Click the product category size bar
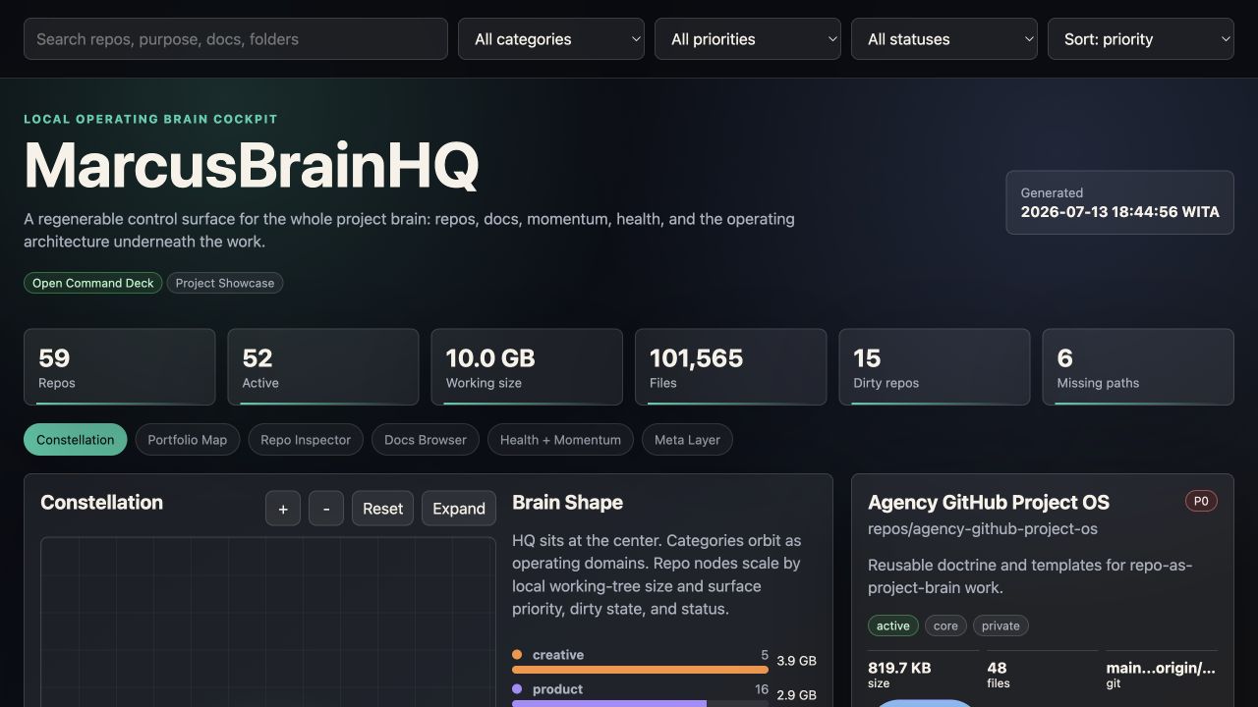The width and height of the screenshot is (1258, 707). point(640,704)
